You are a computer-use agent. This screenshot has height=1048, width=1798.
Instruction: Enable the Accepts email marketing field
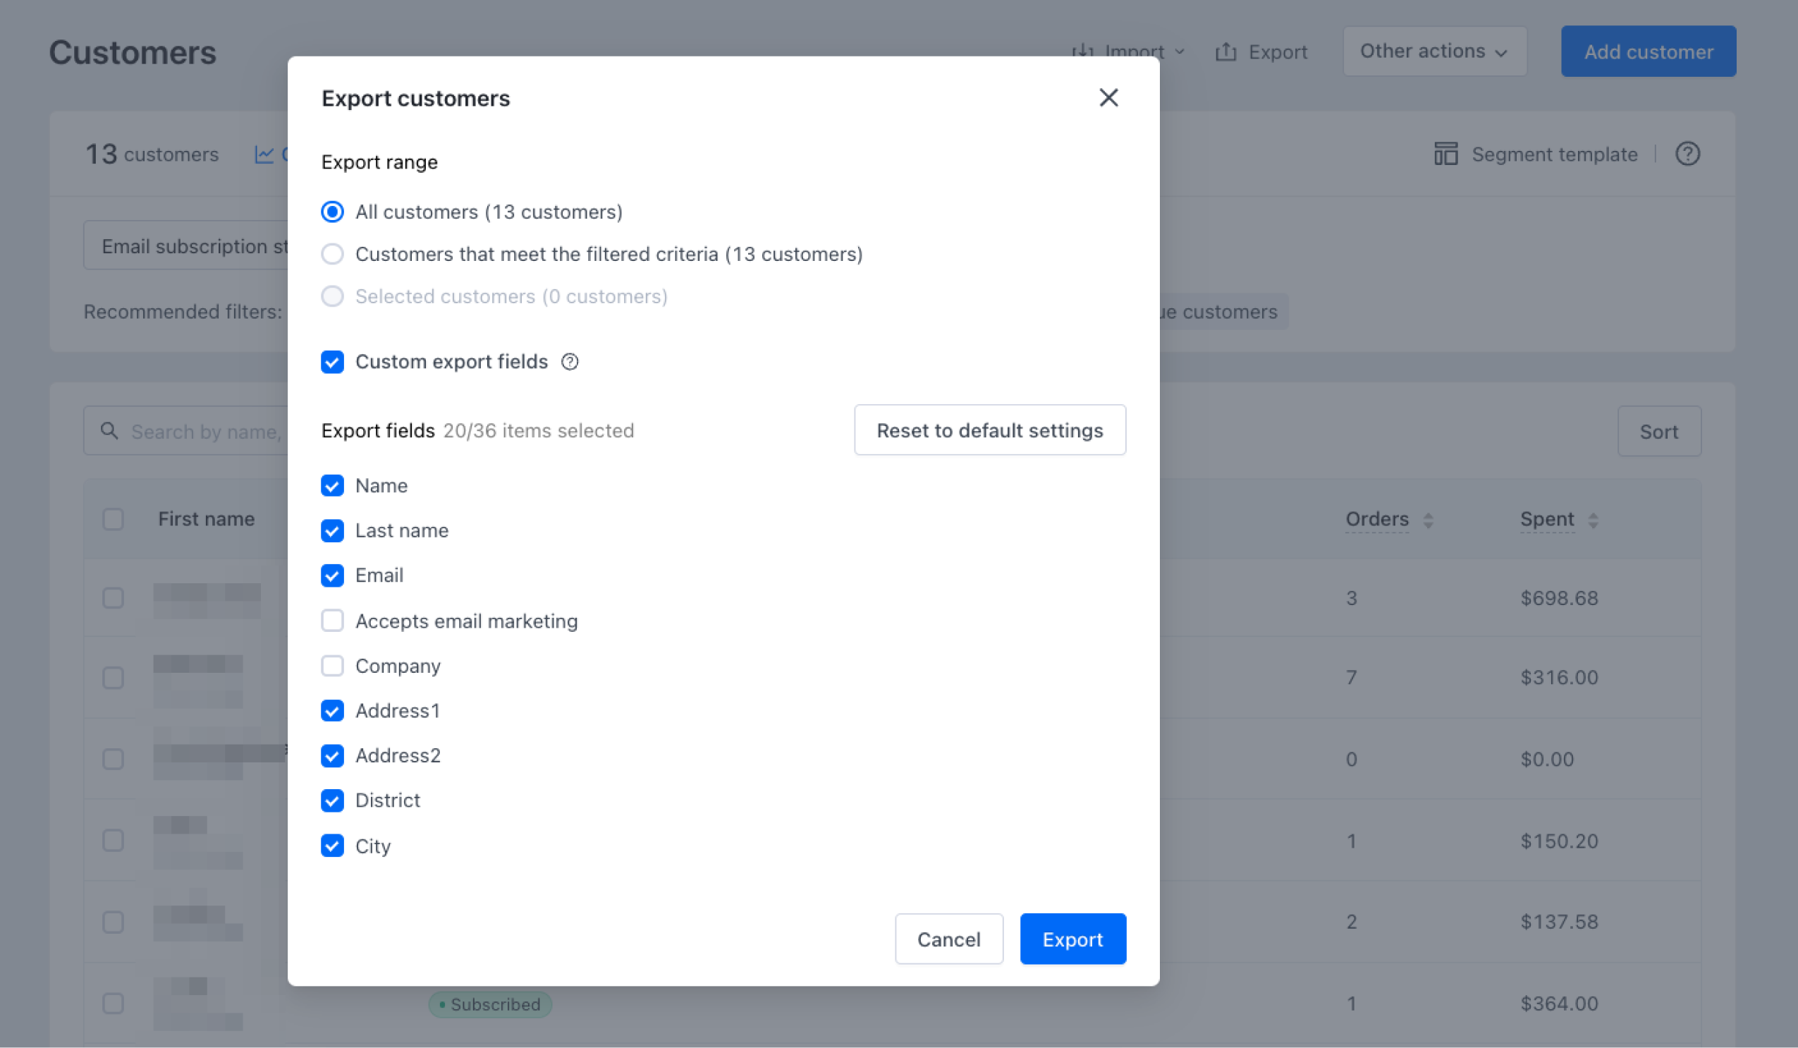pyautogui.click(x=333, y=621)
